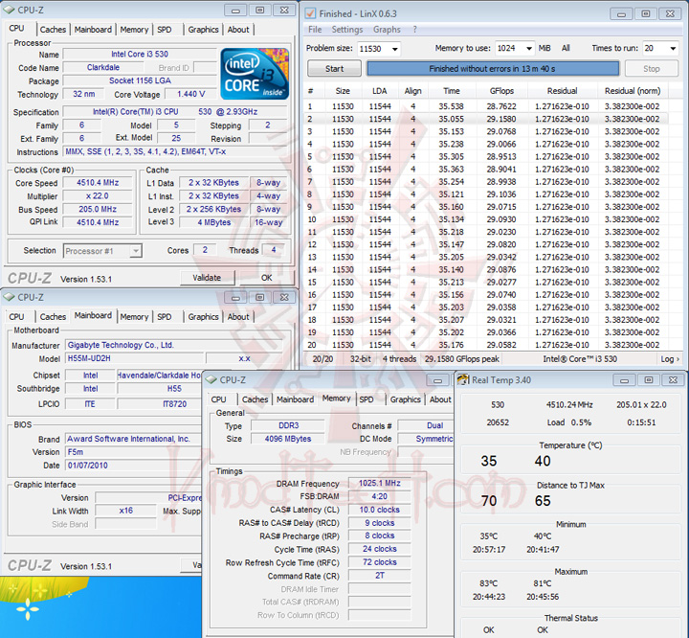Viewport: 689px width, 638px height.
Task: Switch to SPD tab in top CPU-Z window
Action: (165, 30)
